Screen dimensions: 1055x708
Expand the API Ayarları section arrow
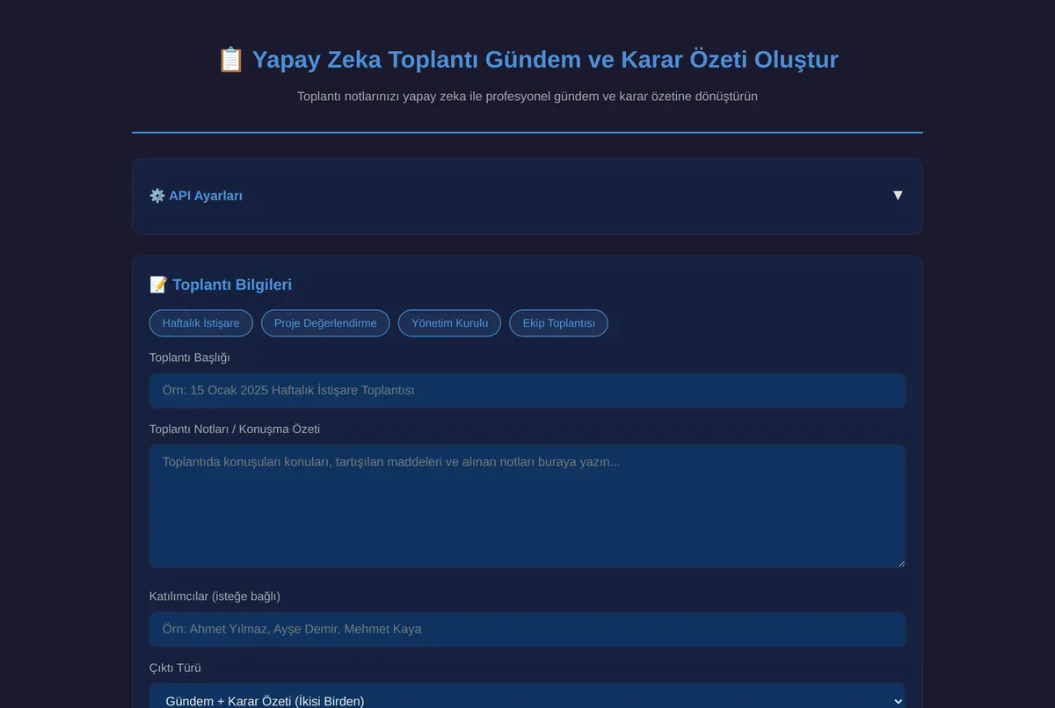point(898,195)
